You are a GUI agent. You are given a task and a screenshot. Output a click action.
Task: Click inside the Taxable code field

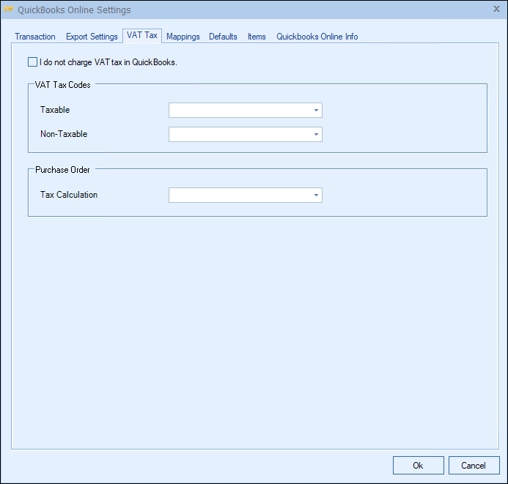(239, 111)
